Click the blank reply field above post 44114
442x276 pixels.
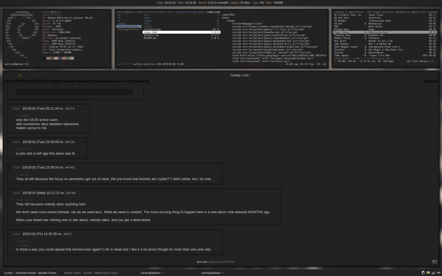pos(74,92)
